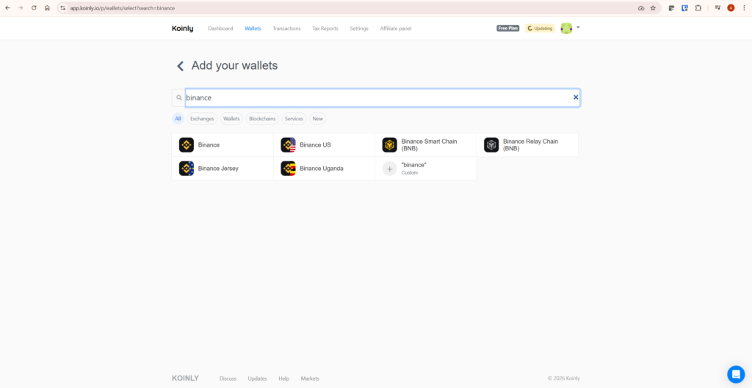
Task: Select Binance Smart Chain (BNB) logo icon
Action: (x=390, y=144)
